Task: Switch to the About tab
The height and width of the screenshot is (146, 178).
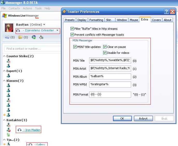Action: (168, 20)
